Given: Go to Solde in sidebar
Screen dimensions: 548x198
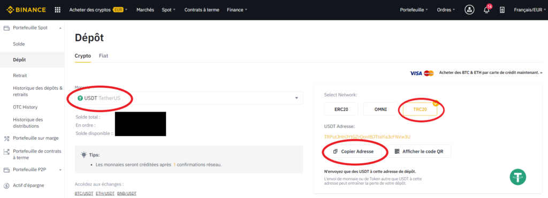Looking at the screenshot, I should (x=19, y=44).
